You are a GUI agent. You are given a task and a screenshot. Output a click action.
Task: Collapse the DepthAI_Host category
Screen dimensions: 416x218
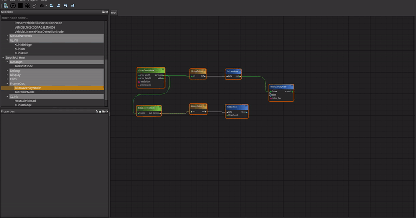[3, 58]
